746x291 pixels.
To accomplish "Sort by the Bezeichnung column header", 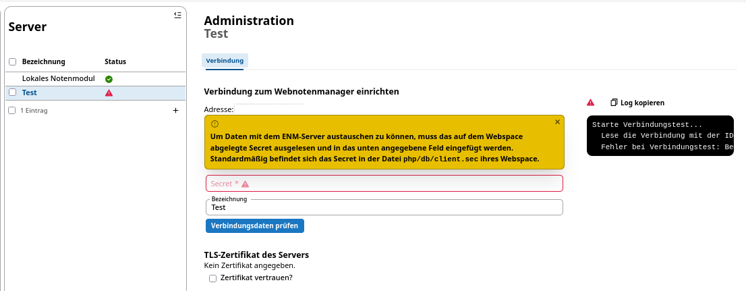I will (x=44, y=61).
